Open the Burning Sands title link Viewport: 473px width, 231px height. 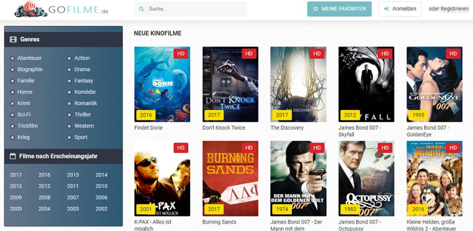(219, 222)
